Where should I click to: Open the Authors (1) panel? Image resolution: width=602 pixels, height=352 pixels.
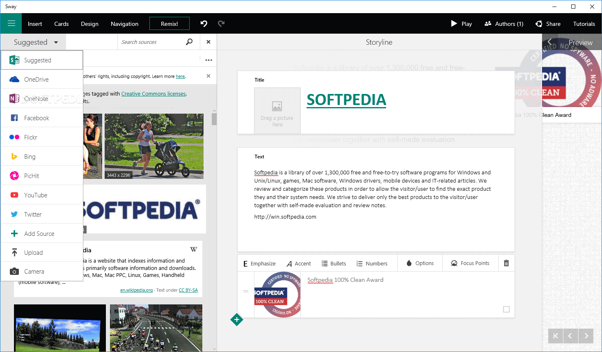coord(504,23)
